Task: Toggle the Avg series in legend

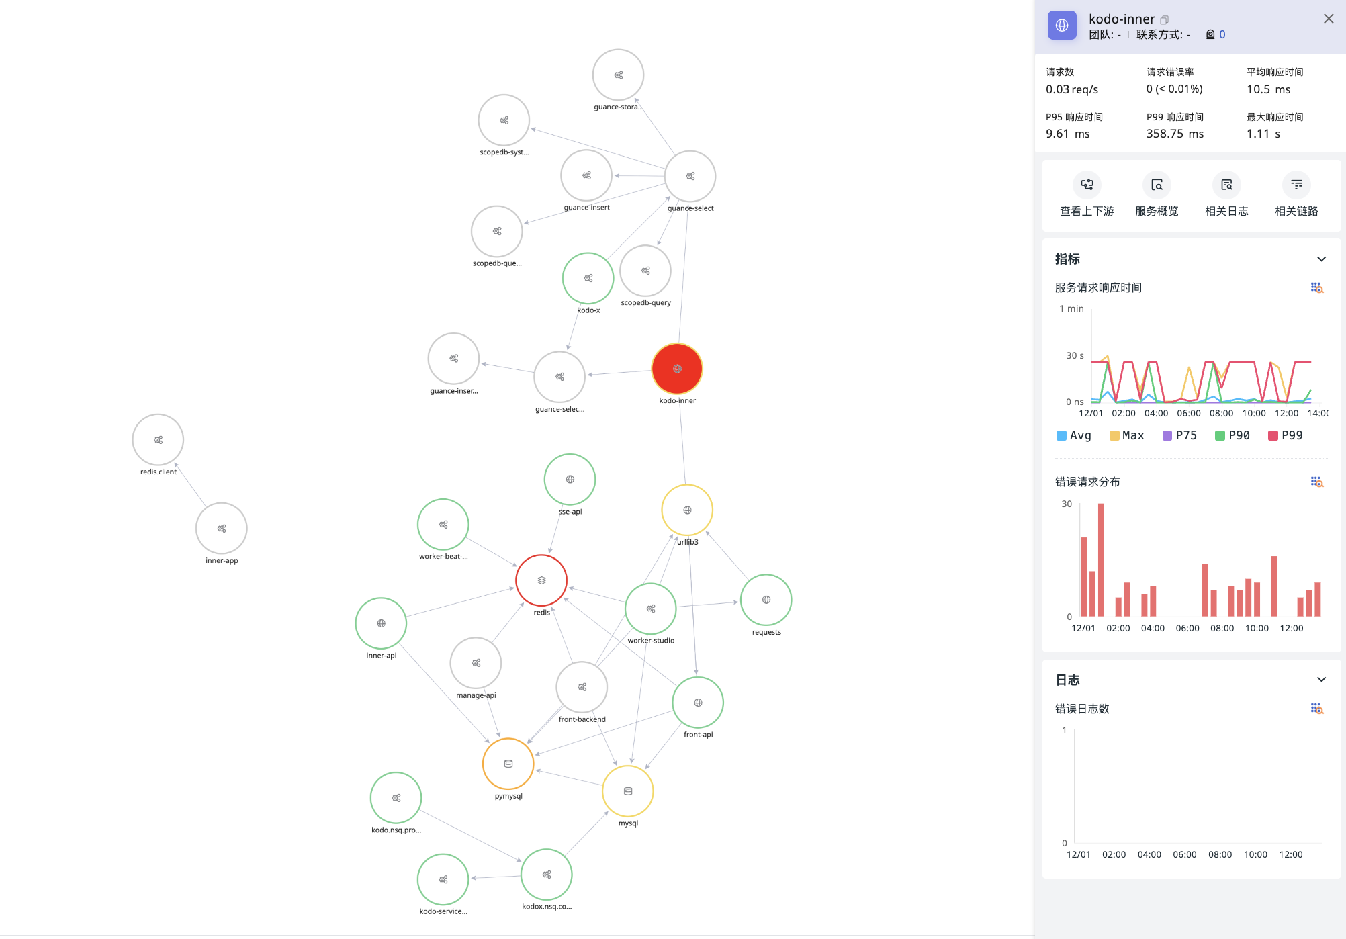Action: (1073, 435)
